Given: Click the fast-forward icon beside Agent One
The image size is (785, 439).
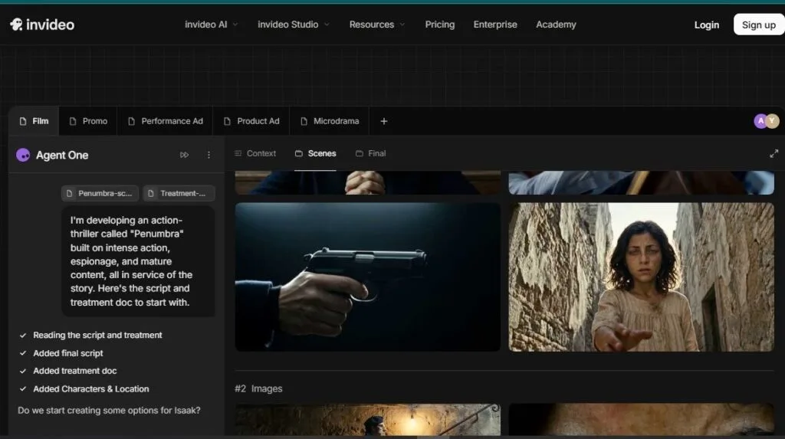Looking at the screenshot, I should click(x=184, y=156).
